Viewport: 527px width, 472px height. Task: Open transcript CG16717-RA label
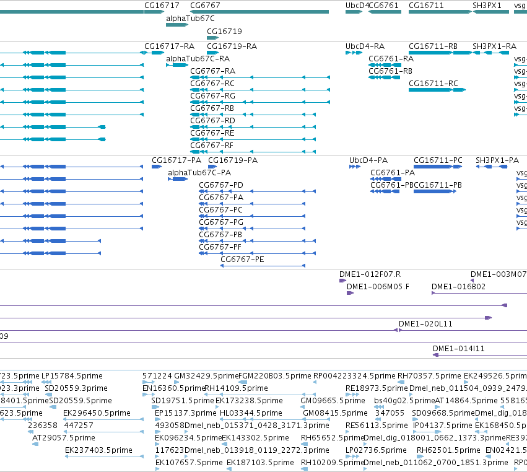[170, 46]
